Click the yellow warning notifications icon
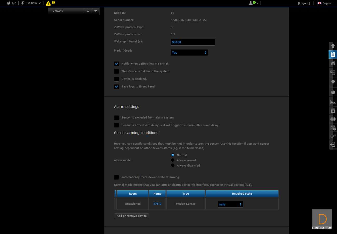337x234 pixels. point(48,3)
